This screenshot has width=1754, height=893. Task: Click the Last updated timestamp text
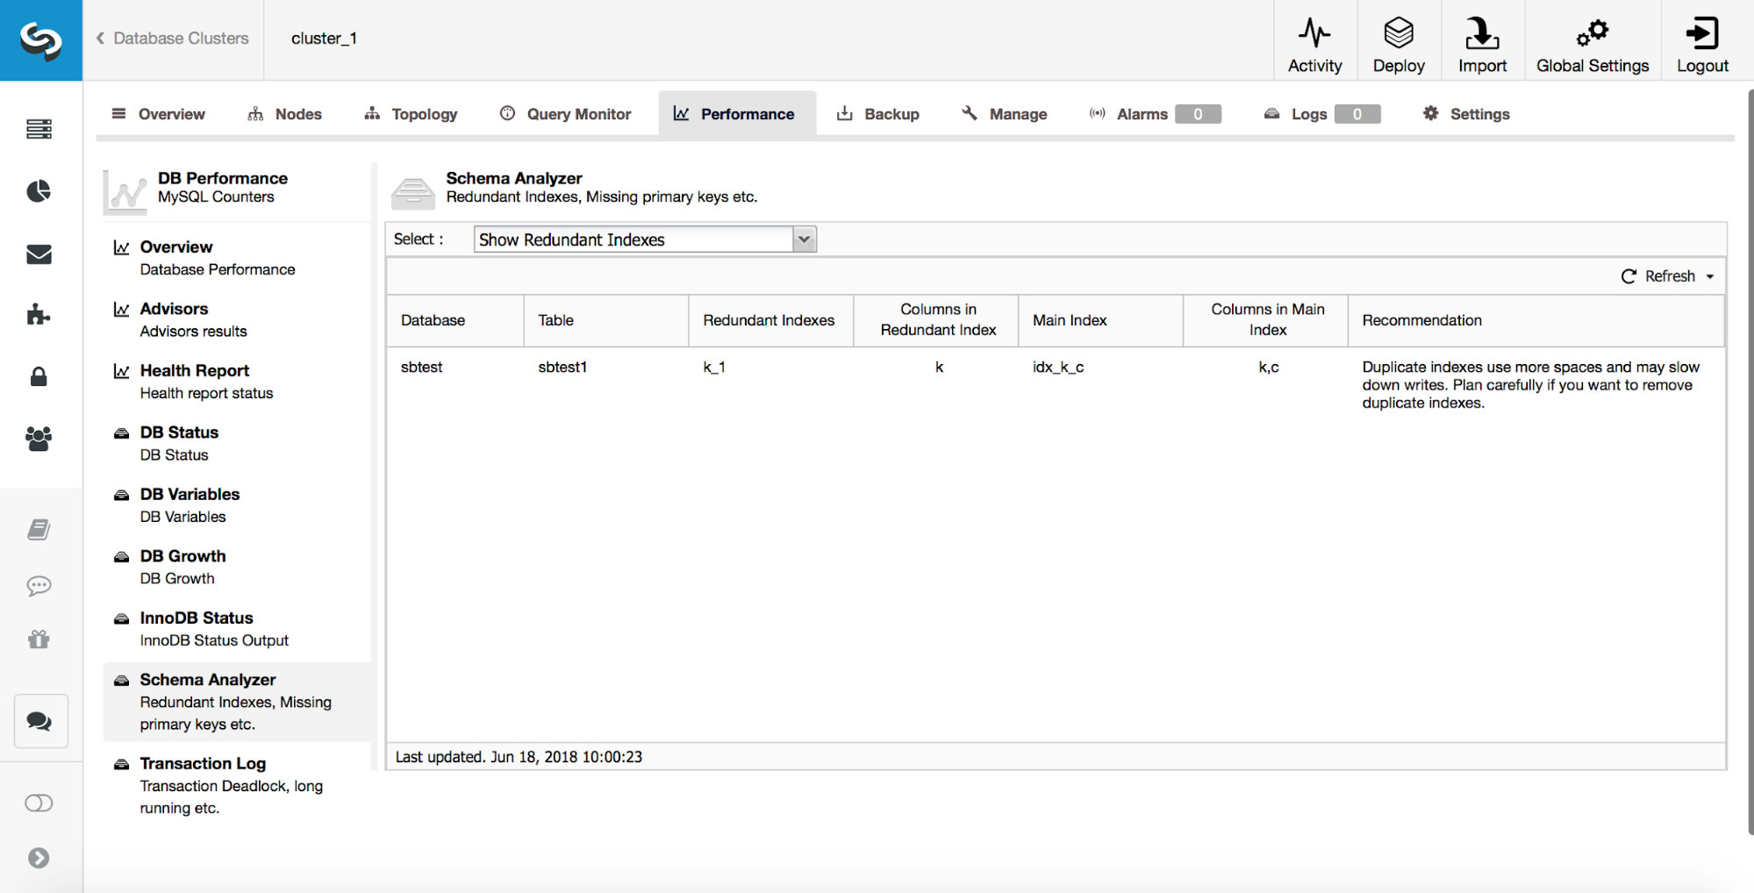click(x=519, y=757)
